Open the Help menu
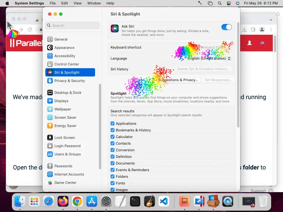 [110, 3]
